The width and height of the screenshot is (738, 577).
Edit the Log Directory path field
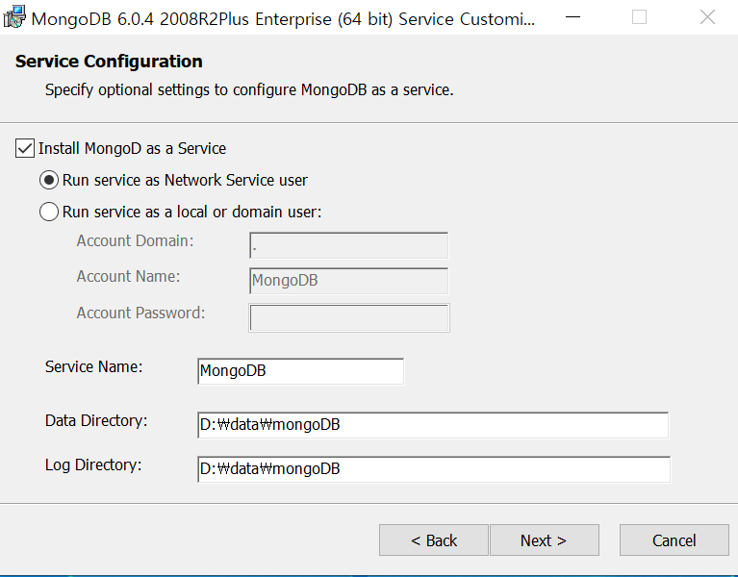point(434,469)
